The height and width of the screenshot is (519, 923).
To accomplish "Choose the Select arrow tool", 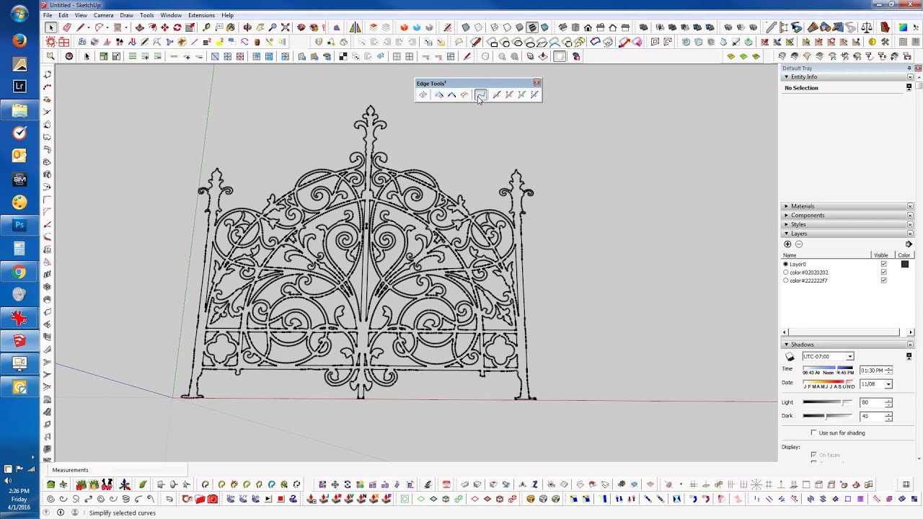I will coord(50,27).
